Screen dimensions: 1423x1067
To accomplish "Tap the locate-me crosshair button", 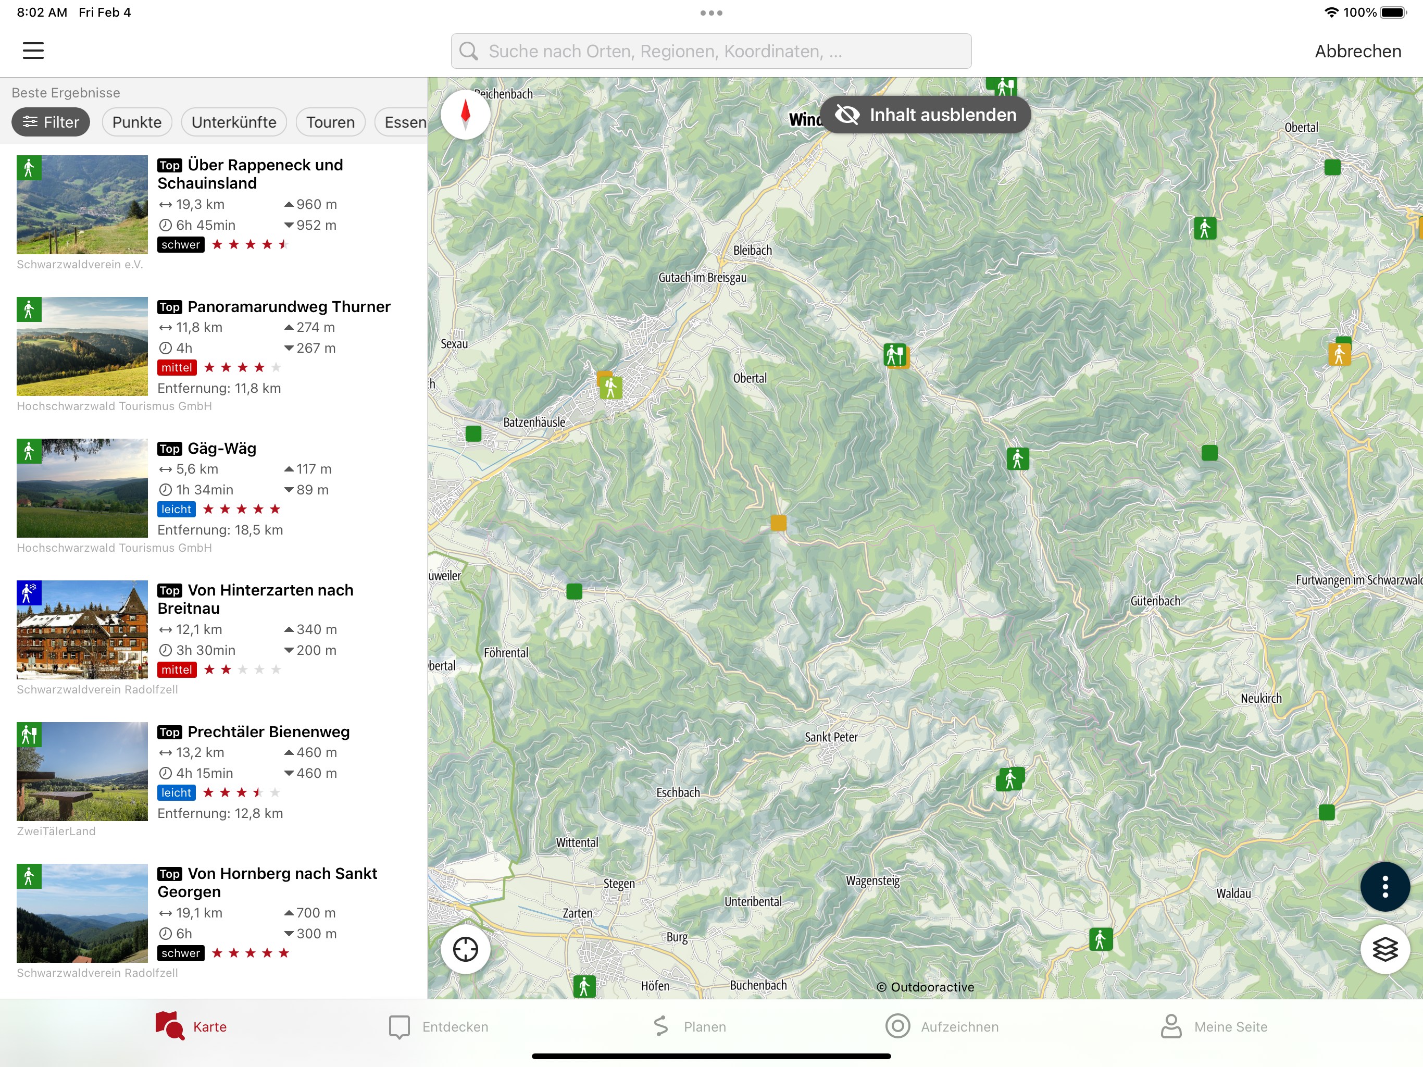I will [465, 949].
